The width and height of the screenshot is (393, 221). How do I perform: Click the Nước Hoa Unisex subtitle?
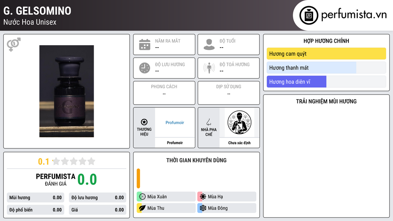coord(30,22)
